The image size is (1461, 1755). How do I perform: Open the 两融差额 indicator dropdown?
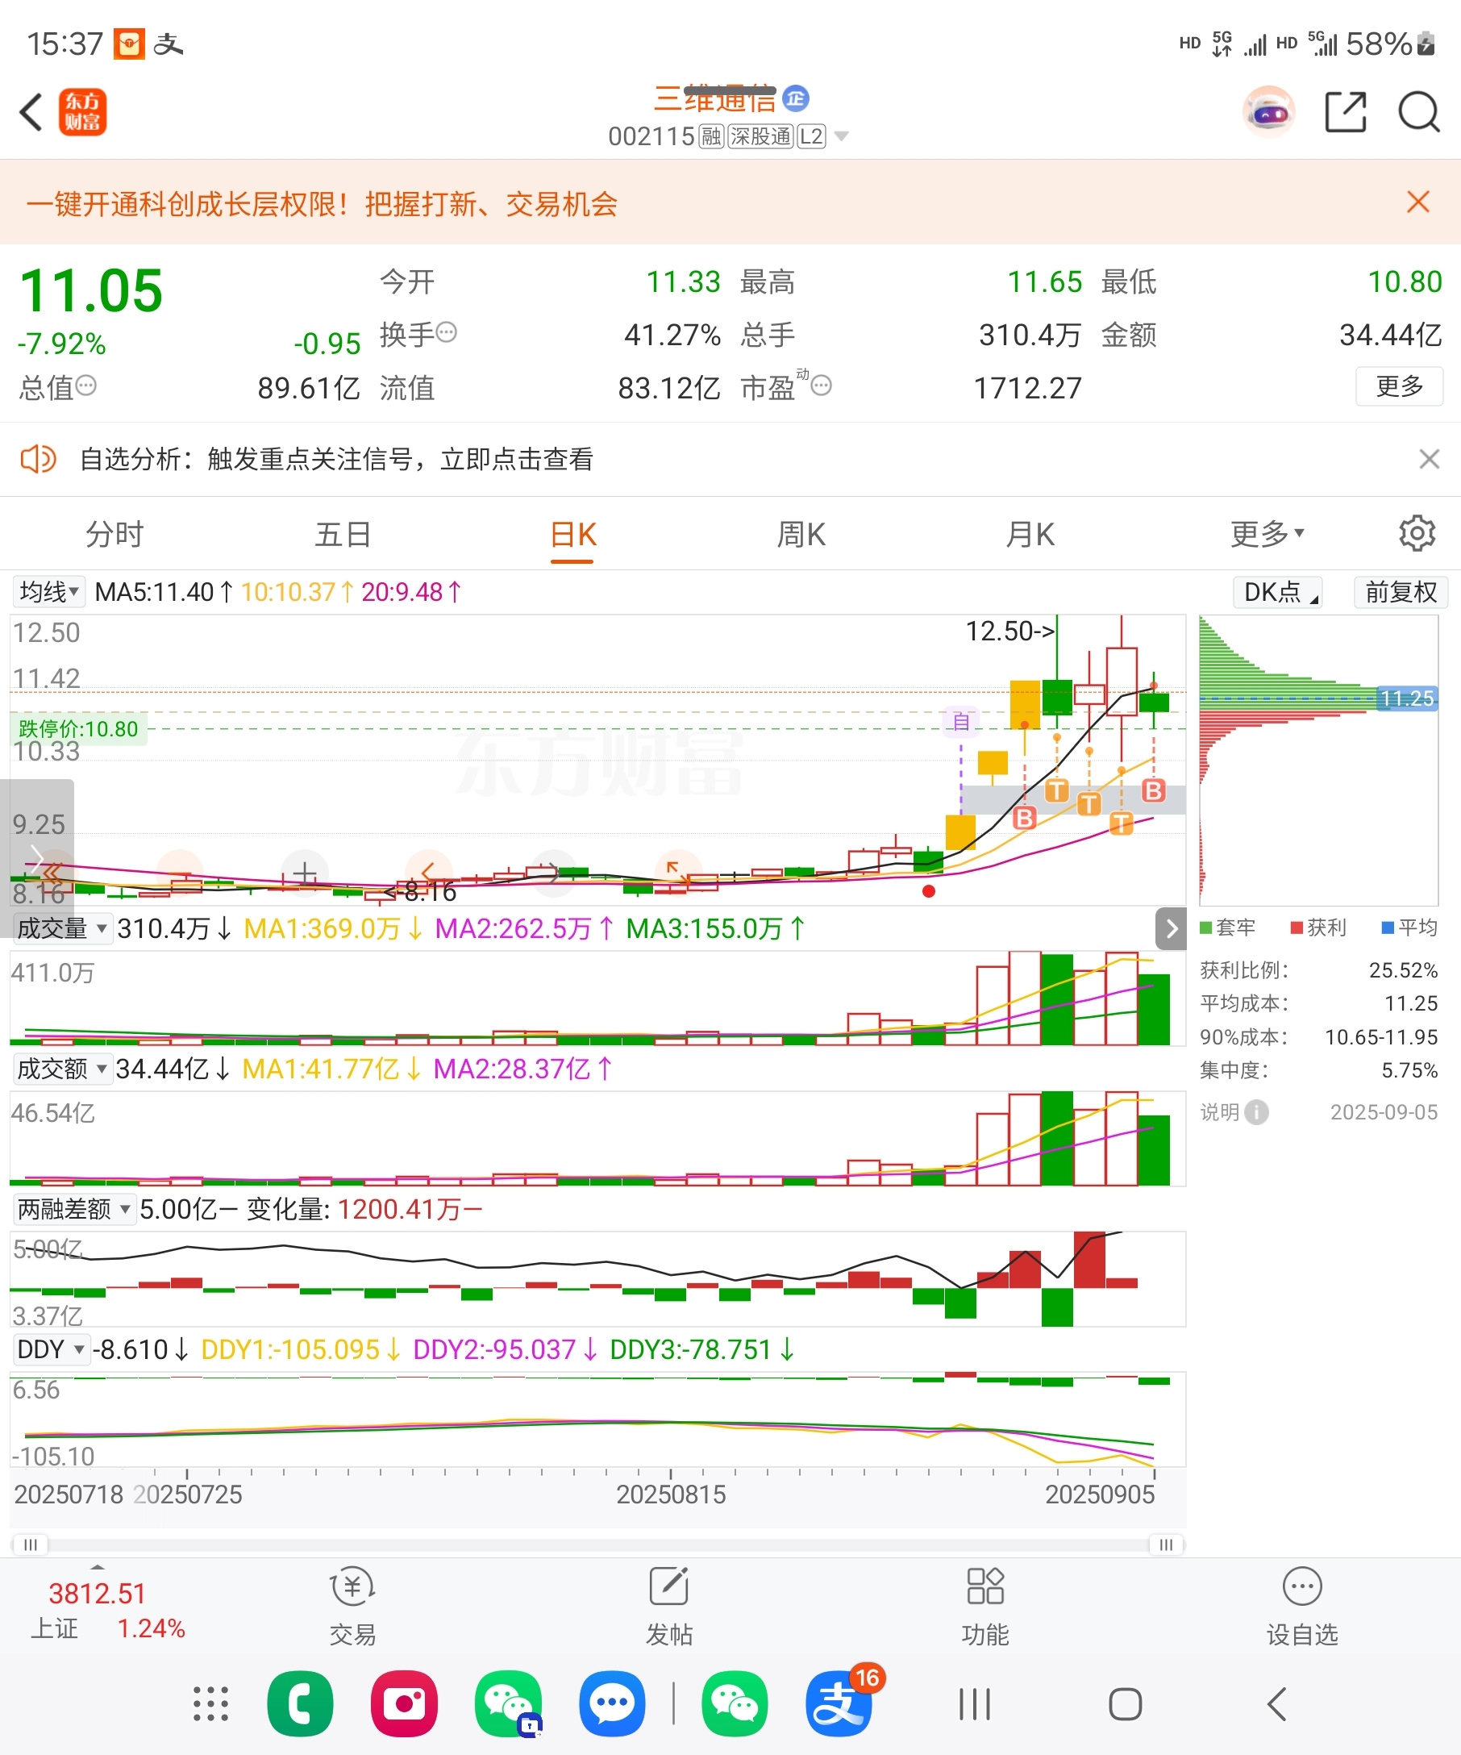point(73,1209)
